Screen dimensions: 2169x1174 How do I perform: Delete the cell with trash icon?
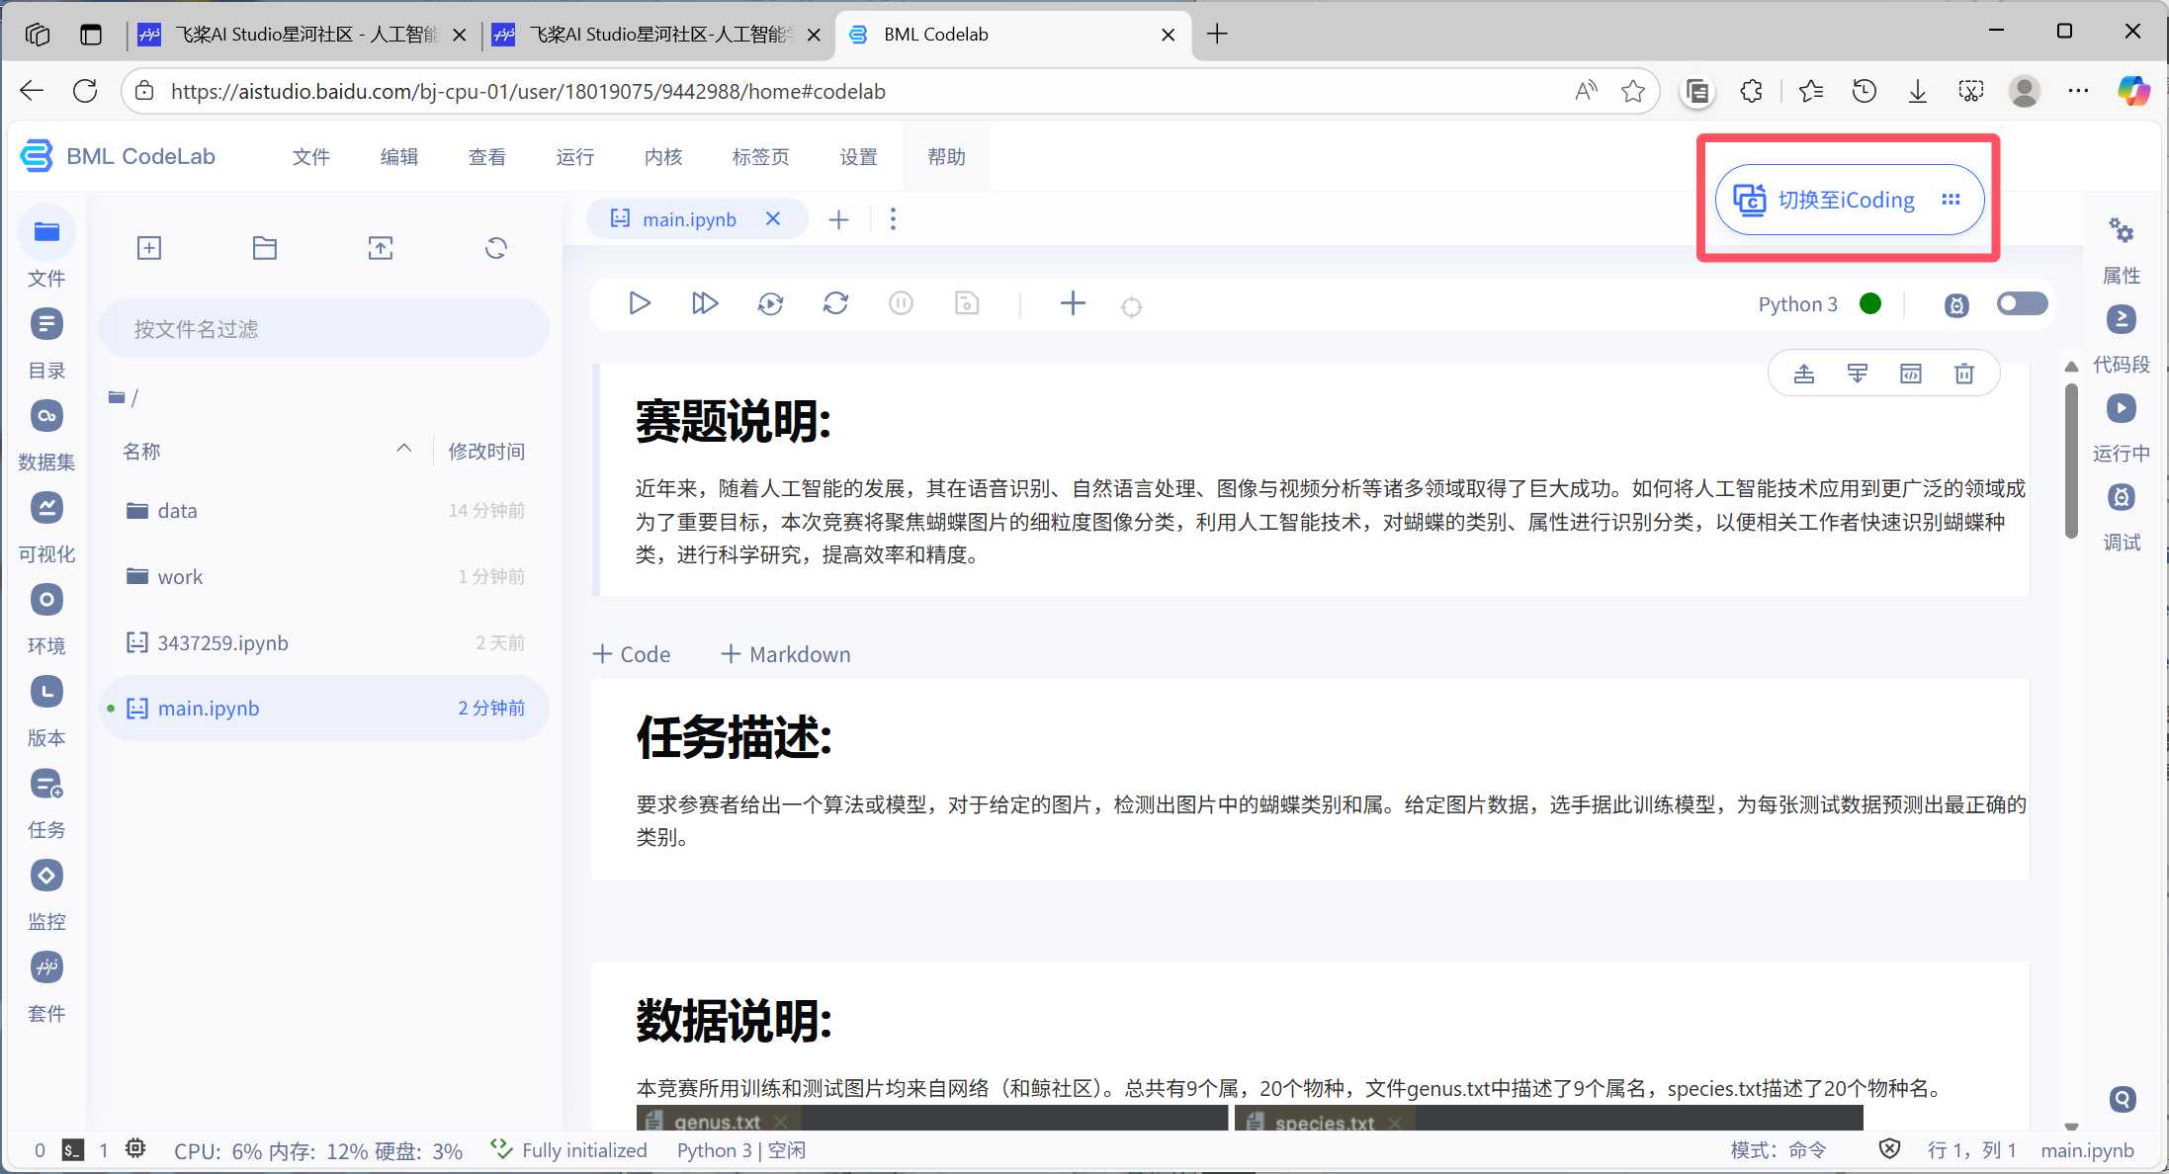[x=1963, y=374]
